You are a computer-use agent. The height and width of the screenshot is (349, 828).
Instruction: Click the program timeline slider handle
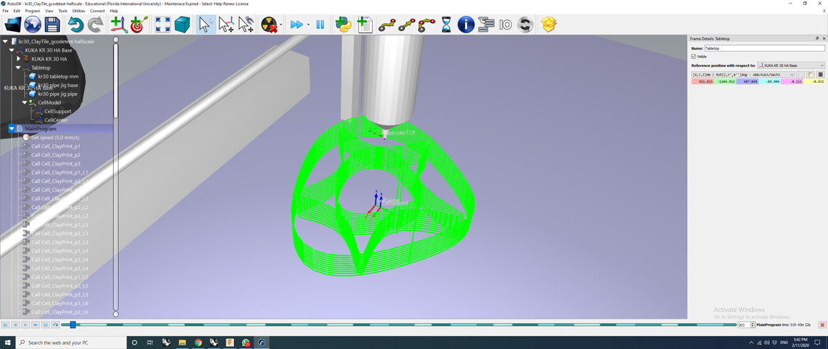coord(72,325)
